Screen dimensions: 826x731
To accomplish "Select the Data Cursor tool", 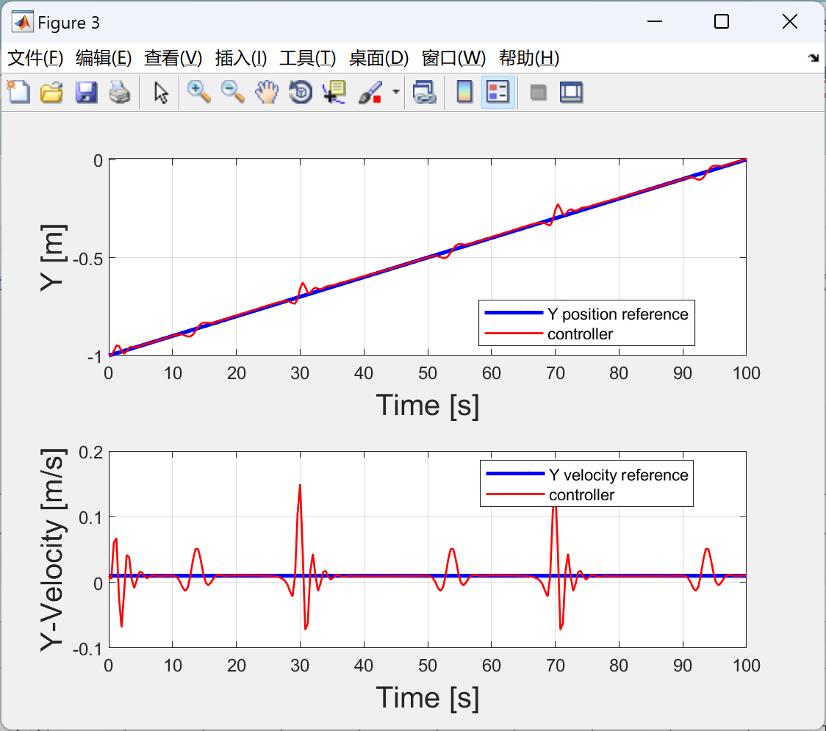I will (334, 93).
